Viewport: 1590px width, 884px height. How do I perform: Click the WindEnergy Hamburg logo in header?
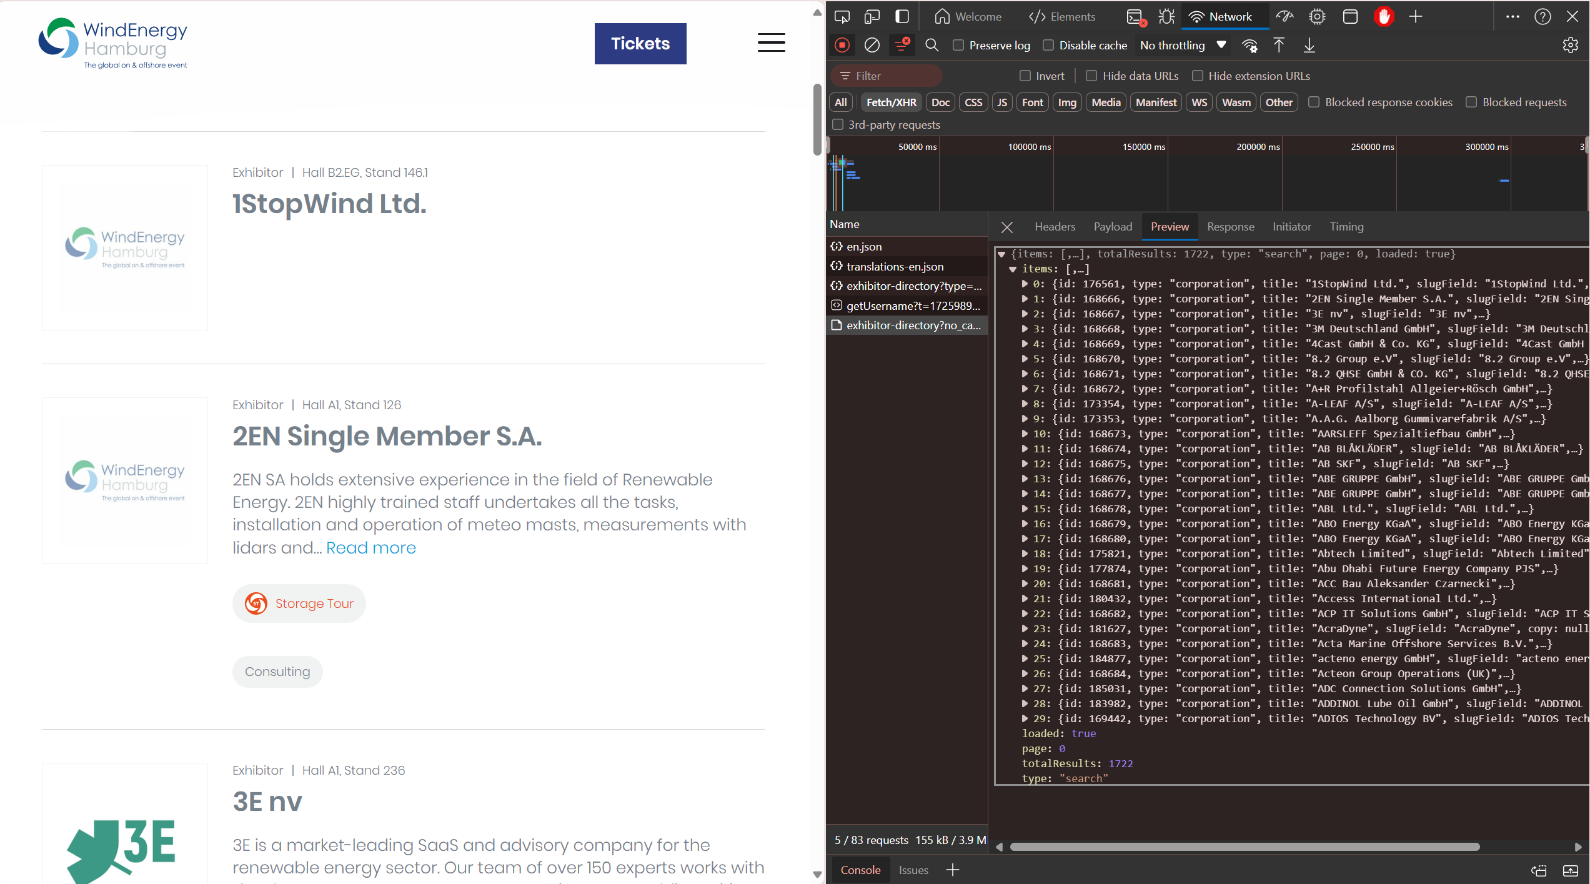point(113,43)
